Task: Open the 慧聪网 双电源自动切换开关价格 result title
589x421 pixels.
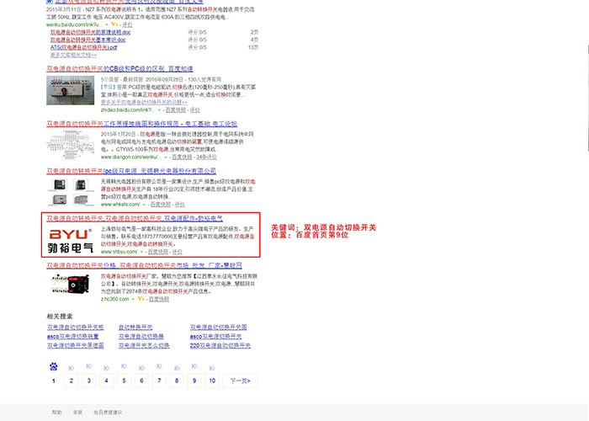Action: 144,265
